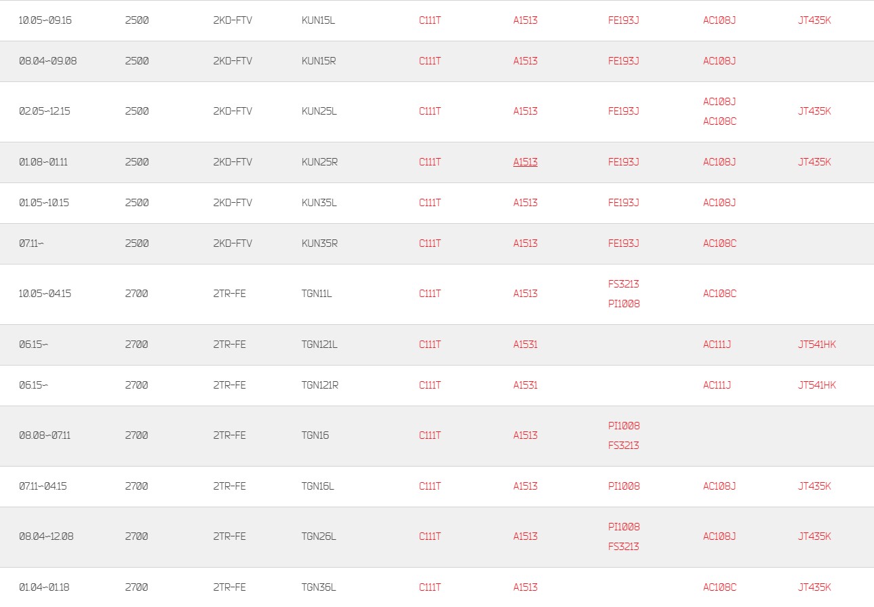Open FE193J link in KUN15R row

[624, 61]
